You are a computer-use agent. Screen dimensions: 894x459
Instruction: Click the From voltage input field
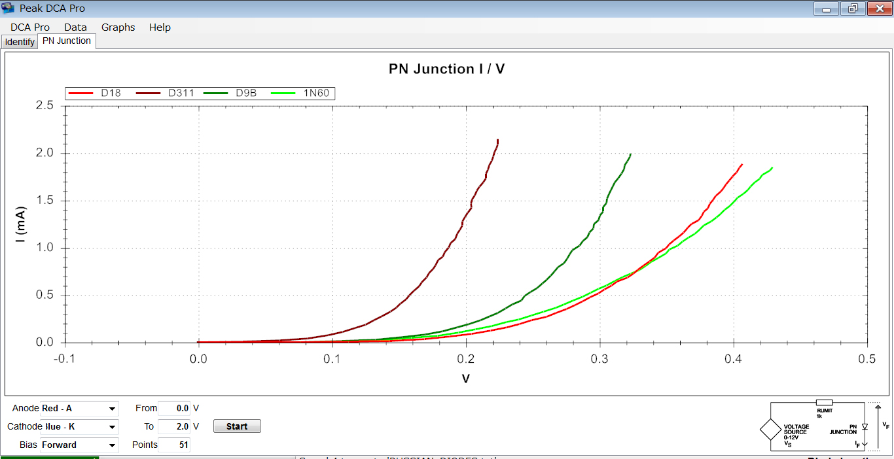pyautogui.click(x=174, y=408)
